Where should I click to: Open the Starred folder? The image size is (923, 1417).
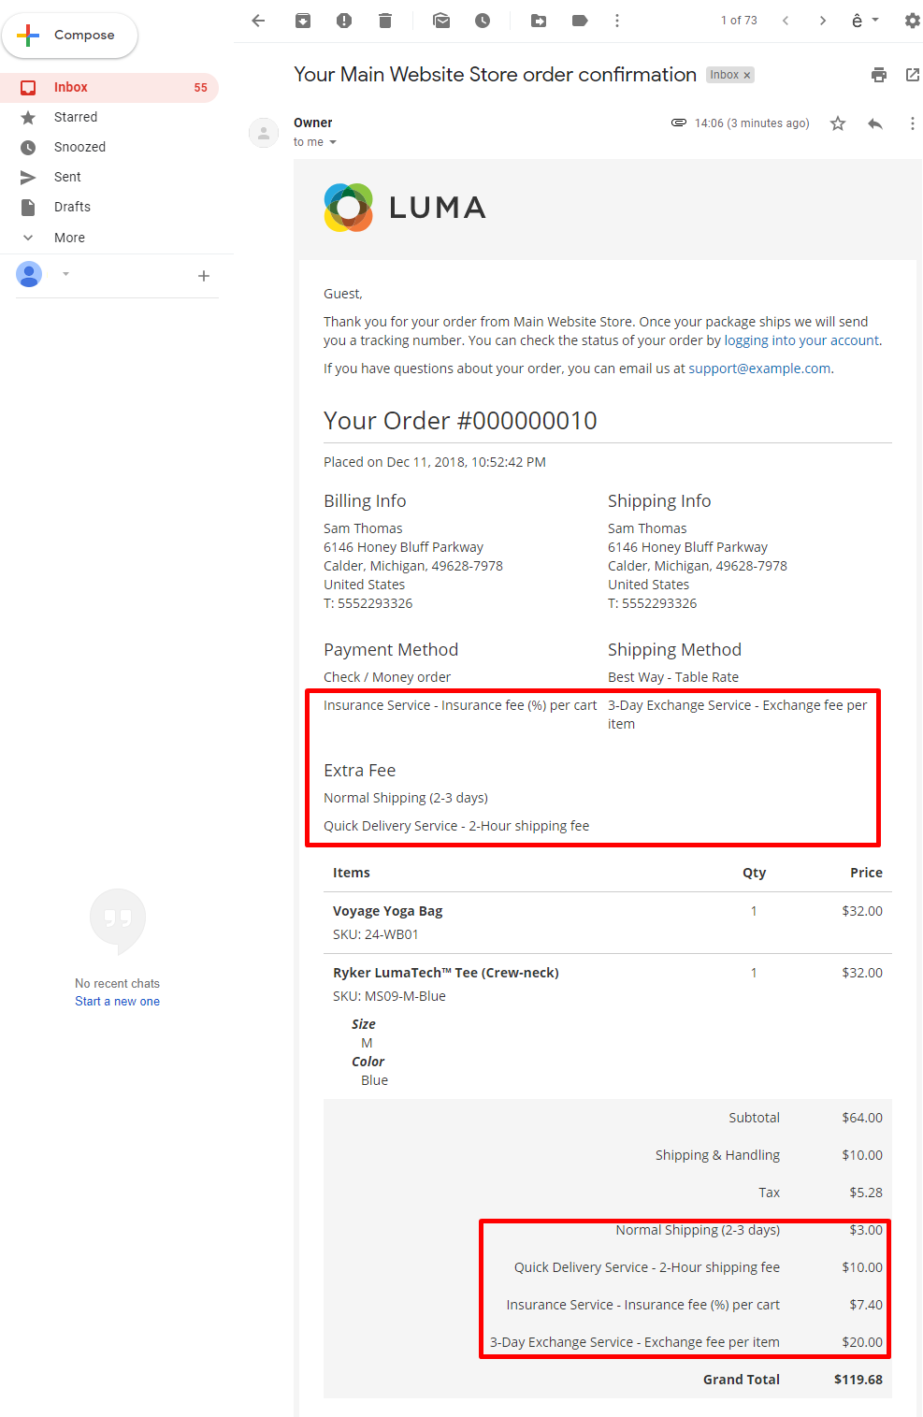[x=76, y=117]
